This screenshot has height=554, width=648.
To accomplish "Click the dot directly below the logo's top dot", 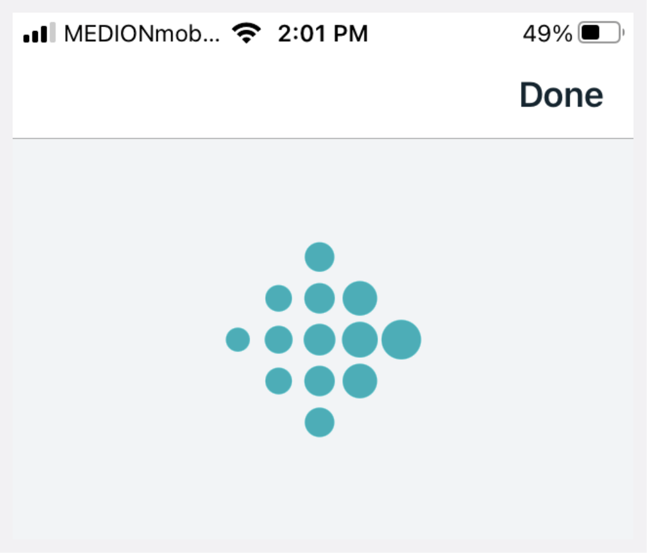I will click(320, 298).
